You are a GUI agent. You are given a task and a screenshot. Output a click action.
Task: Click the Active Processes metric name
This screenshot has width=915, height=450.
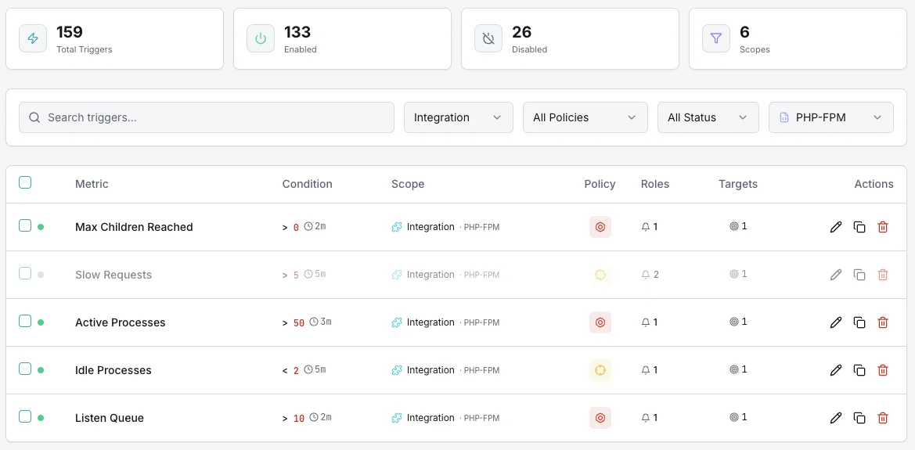(121, 322)
